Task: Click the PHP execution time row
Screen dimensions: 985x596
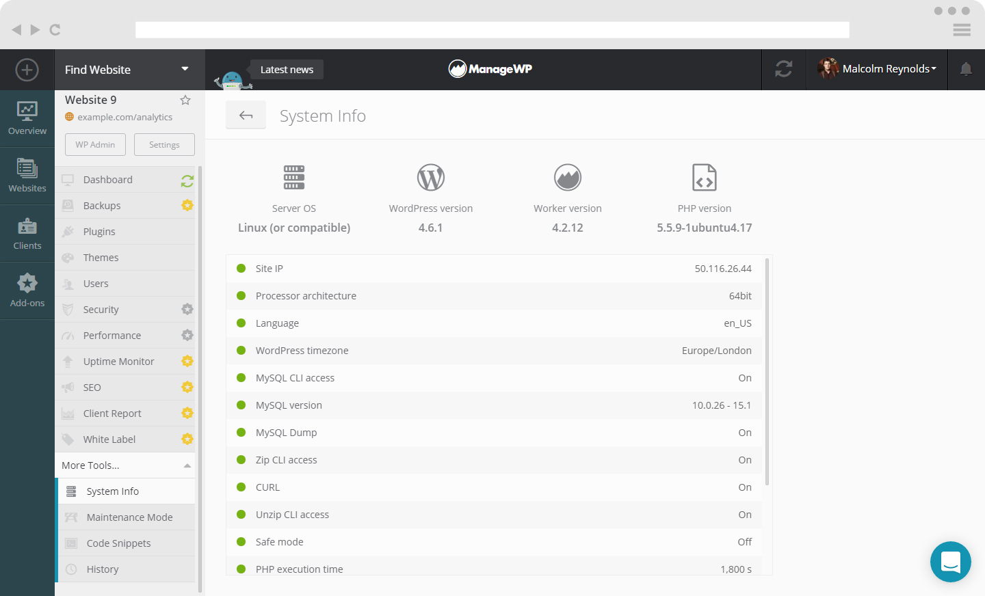Action: [x=495, y=566]
